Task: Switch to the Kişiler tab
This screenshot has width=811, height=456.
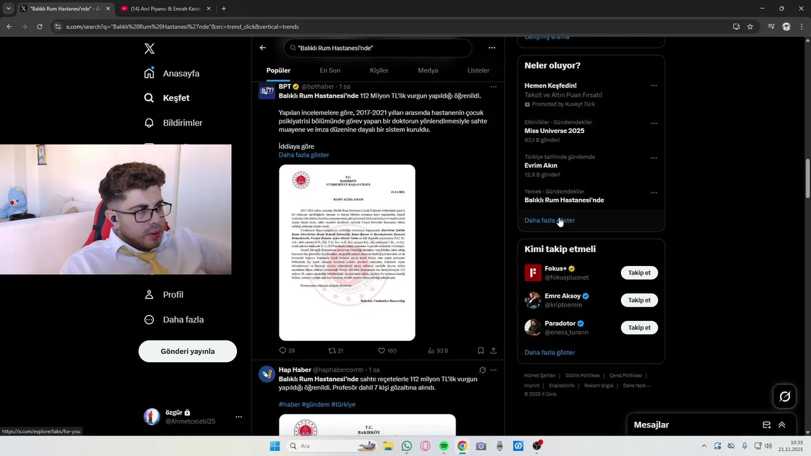Action: tap(379, 70)
